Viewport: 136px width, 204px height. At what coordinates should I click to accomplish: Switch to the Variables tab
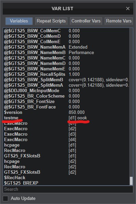(19, 21)
